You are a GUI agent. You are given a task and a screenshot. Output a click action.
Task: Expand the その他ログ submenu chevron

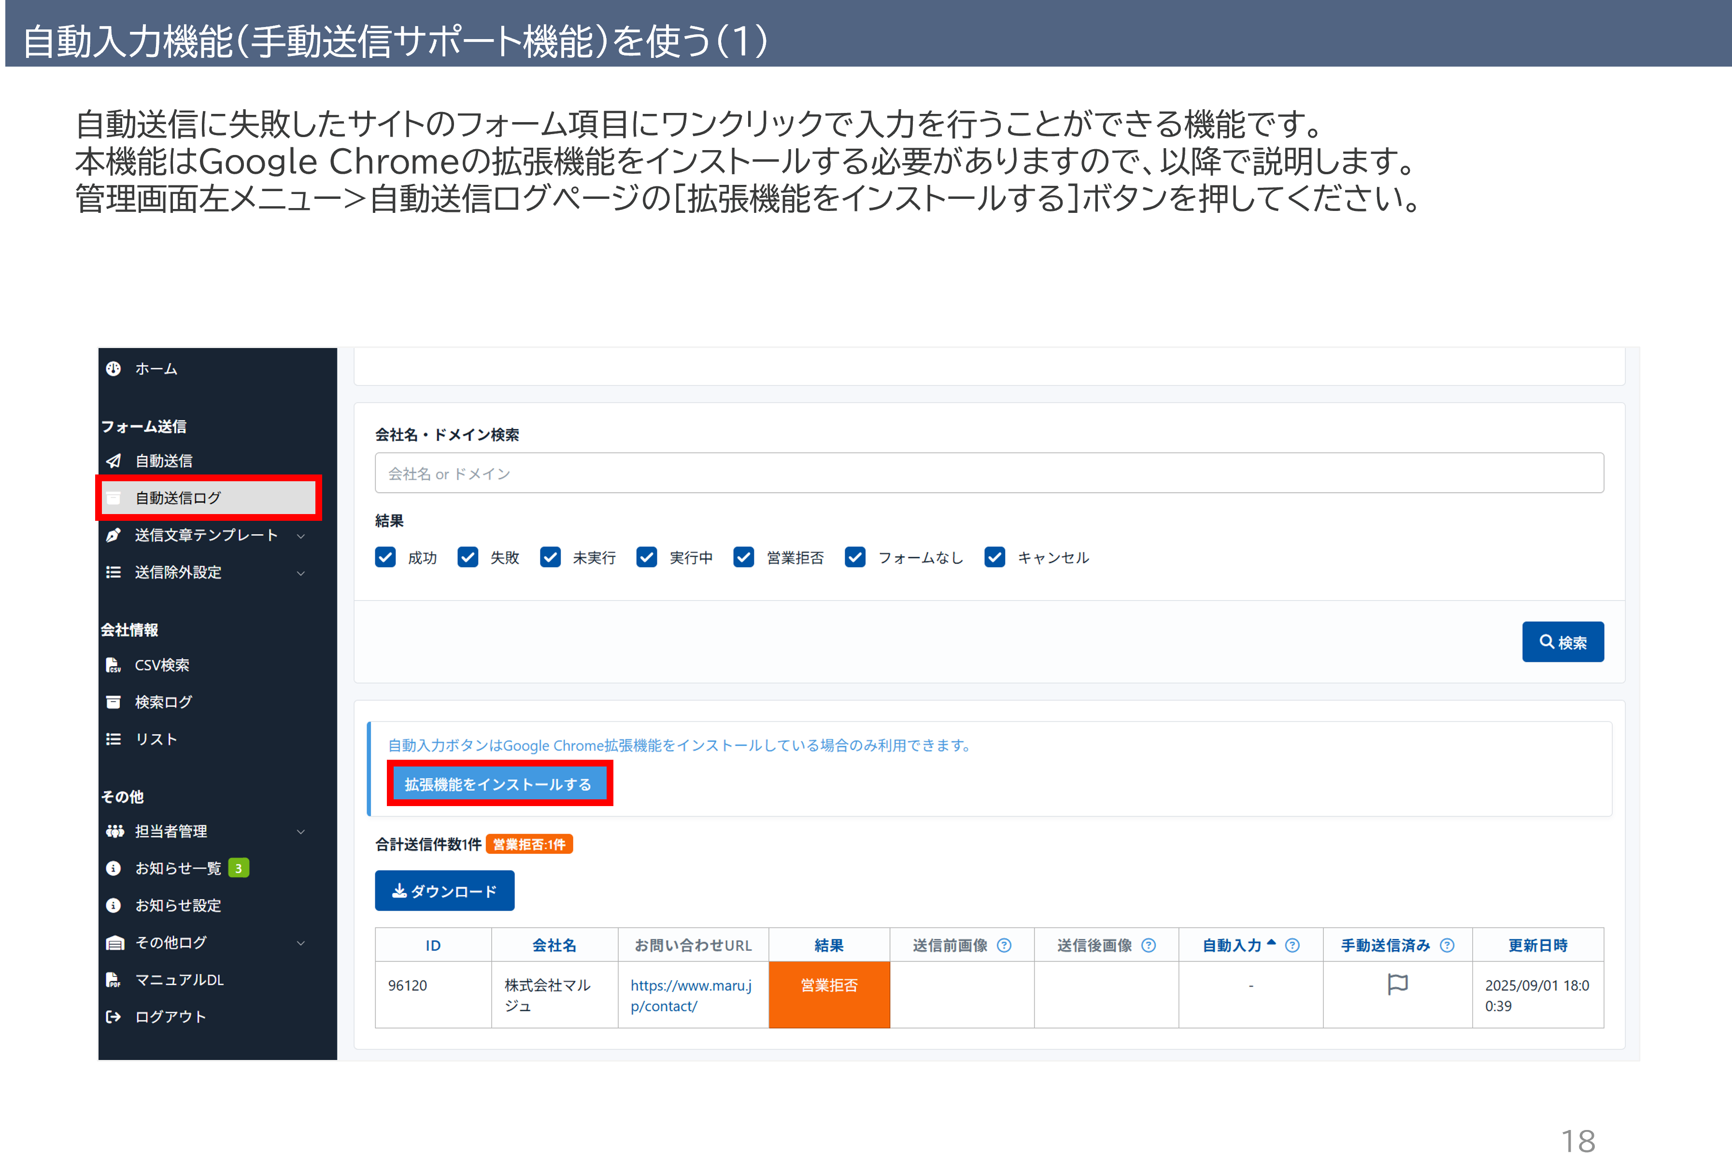point(301,943)
